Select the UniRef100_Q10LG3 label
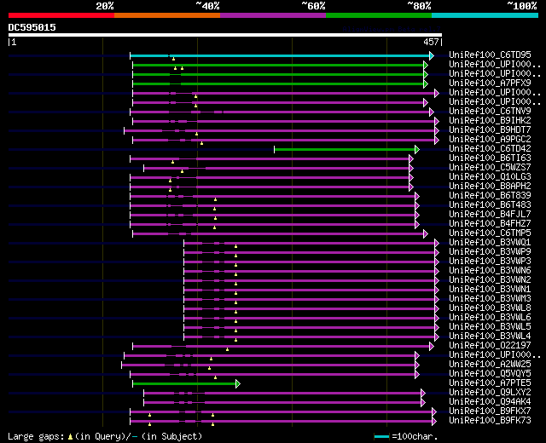This screenshot has height=443, width=546. click(490, 177)
